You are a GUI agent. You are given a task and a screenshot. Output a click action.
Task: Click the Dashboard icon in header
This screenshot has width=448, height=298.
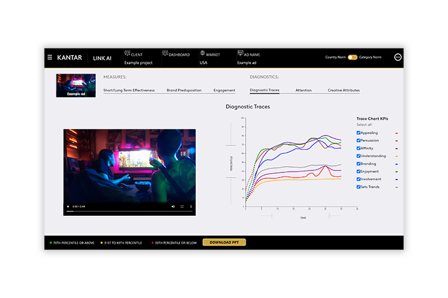(x=165, y=54)
